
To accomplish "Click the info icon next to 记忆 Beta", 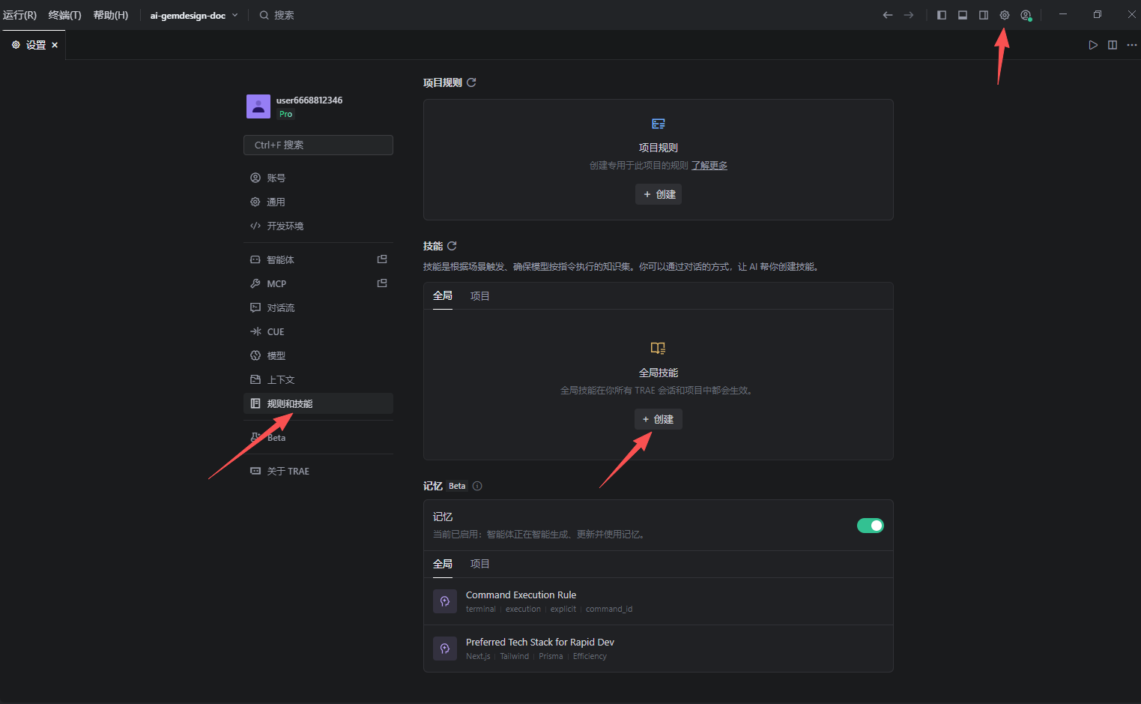I will tap(477, 486).
